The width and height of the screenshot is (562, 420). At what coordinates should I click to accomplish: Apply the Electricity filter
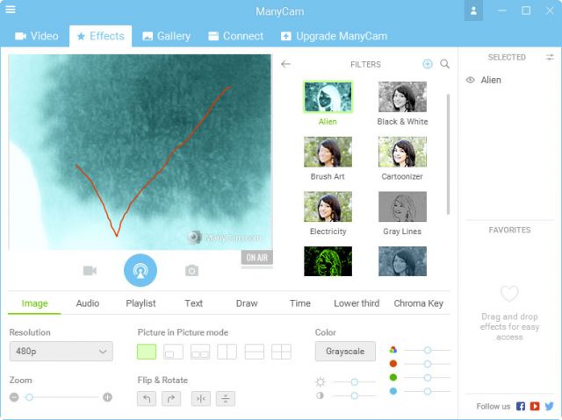point(328,206)
